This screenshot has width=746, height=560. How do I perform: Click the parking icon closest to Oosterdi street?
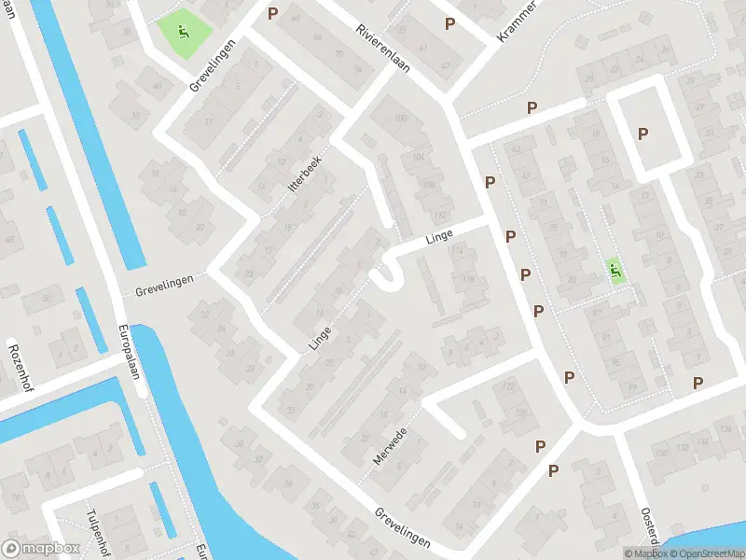click(x=553, y=471)
